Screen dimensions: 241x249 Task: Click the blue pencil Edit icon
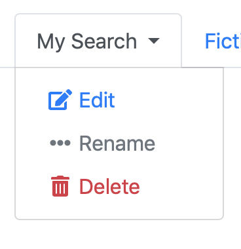(60, 100)
